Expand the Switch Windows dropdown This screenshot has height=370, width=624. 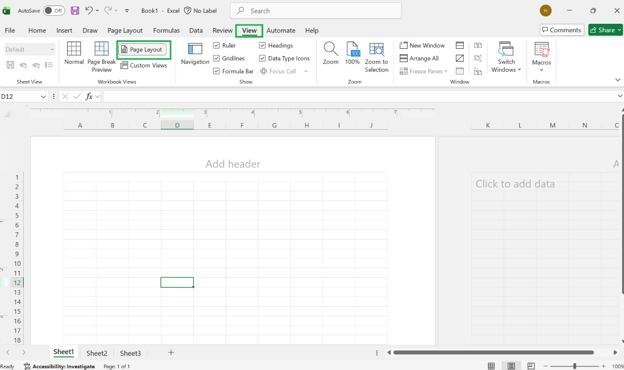point(506,57)
